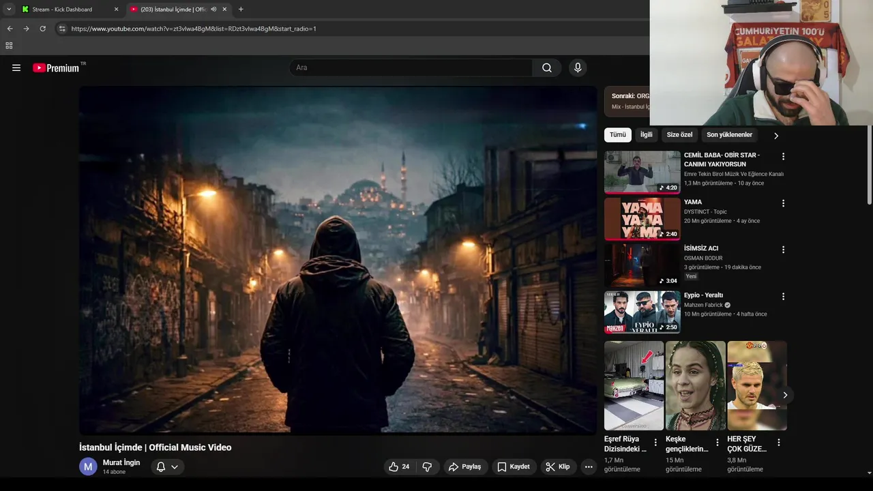The width and height of the screenshot is (873, 491).
Task: Click the Paylaş share button
Action: click(464, 466)
